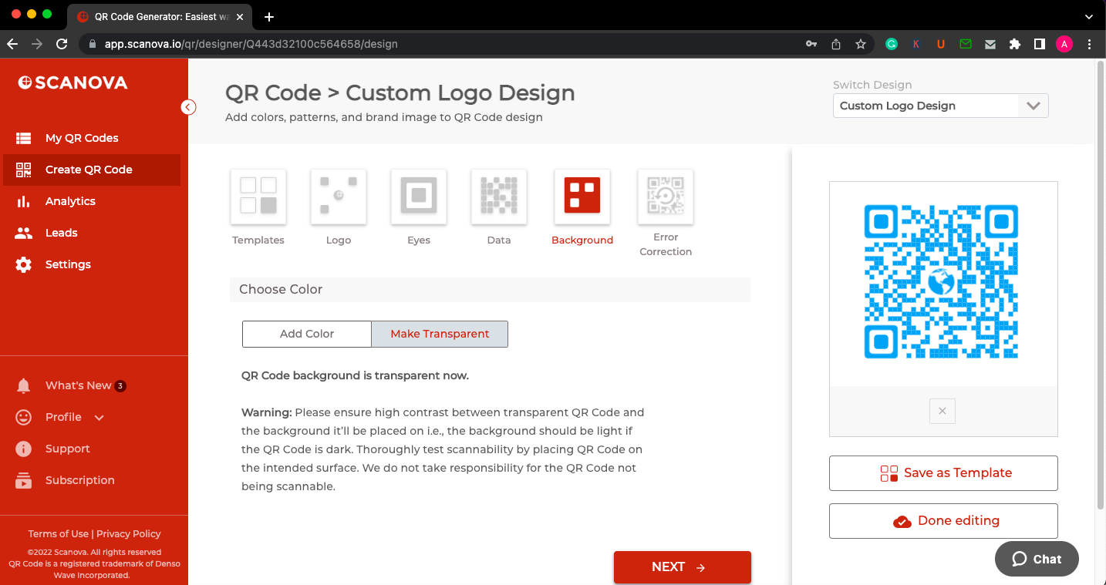Select the Logo customization icon
This screenshot has height=585, width=1106.
pyautogui.click(x=338, y=197)
